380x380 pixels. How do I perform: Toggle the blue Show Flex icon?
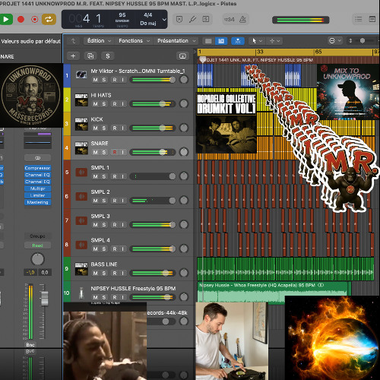238,41
